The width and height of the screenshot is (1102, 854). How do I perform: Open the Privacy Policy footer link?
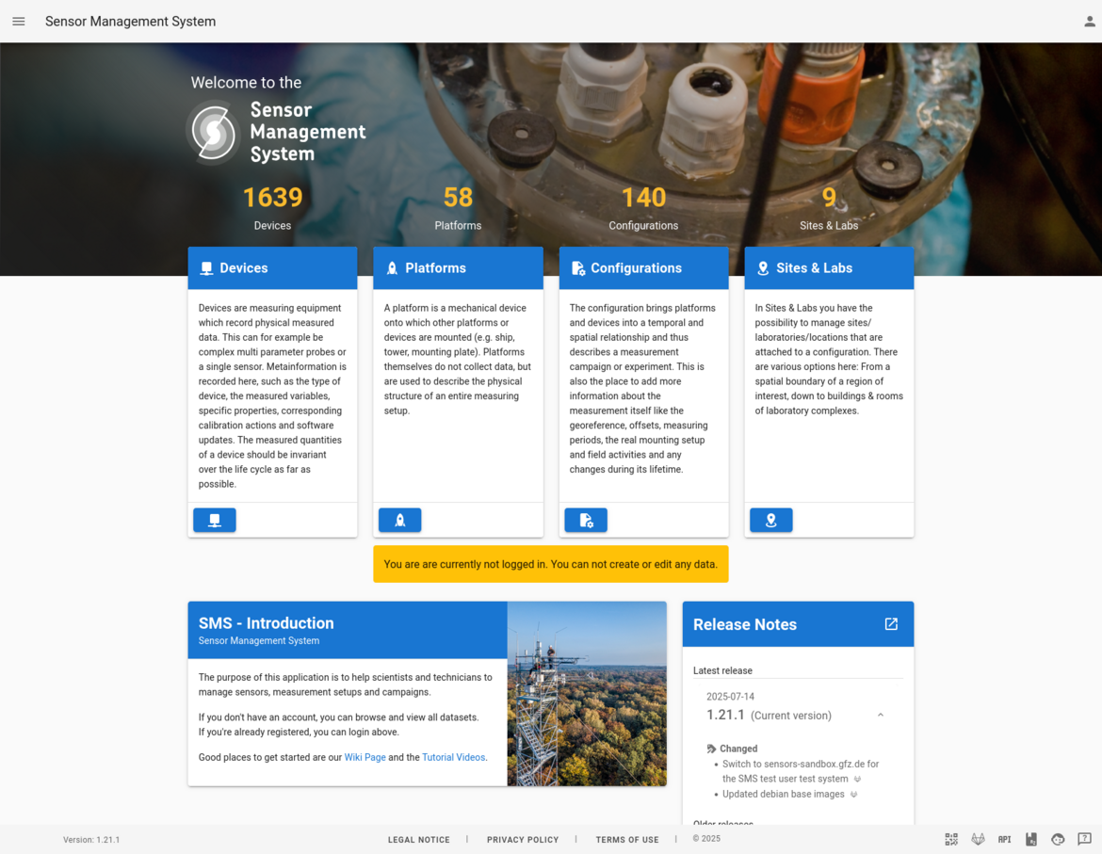coord(523,840)
